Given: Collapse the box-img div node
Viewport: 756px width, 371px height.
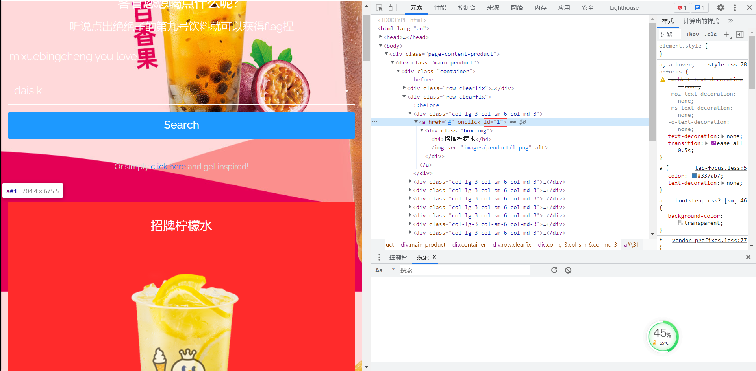Looking at the screenshot, I should (x=422, y=130).
